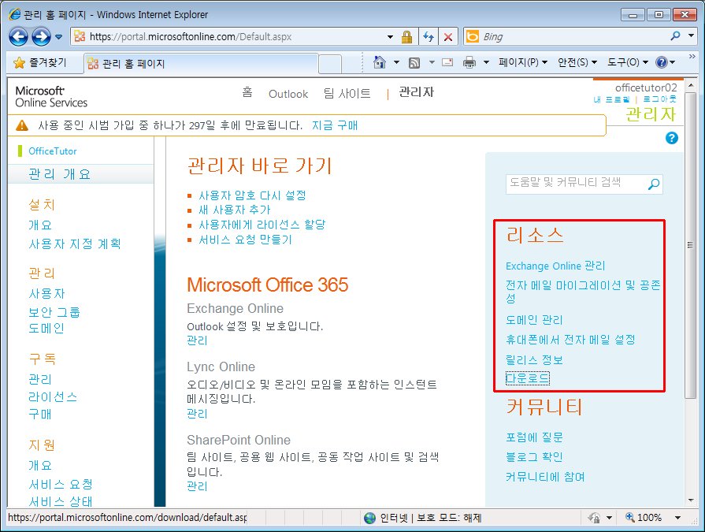Click the Print icon
This screenshot has width=705, height=532.
click(x=469, y=62)
